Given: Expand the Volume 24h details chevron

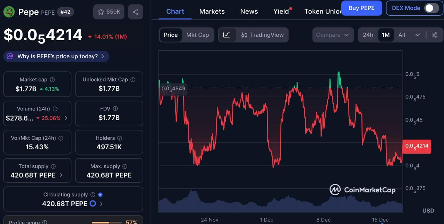Looking at the screenshot, I should 66,117.
